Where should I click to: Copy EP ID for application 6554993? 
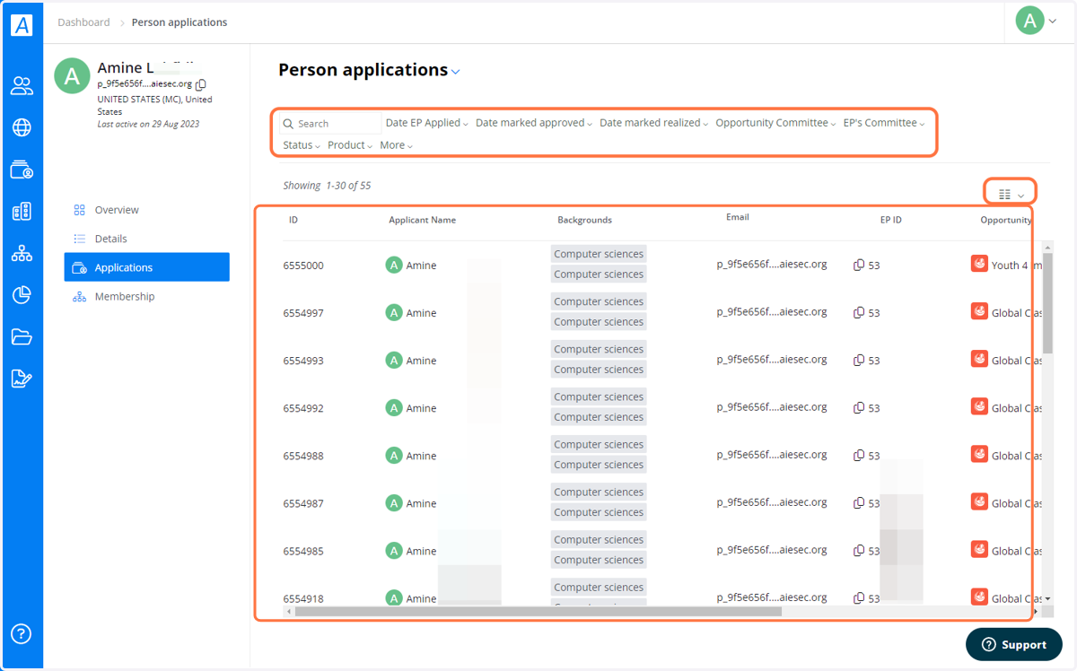click(x=859, y=361)
